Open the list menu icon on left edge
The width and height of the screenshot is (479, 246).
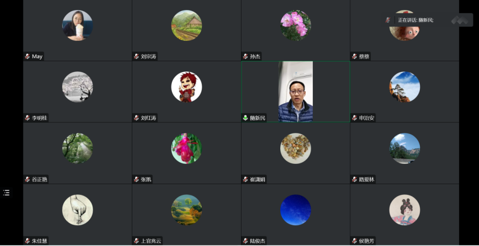6,192
